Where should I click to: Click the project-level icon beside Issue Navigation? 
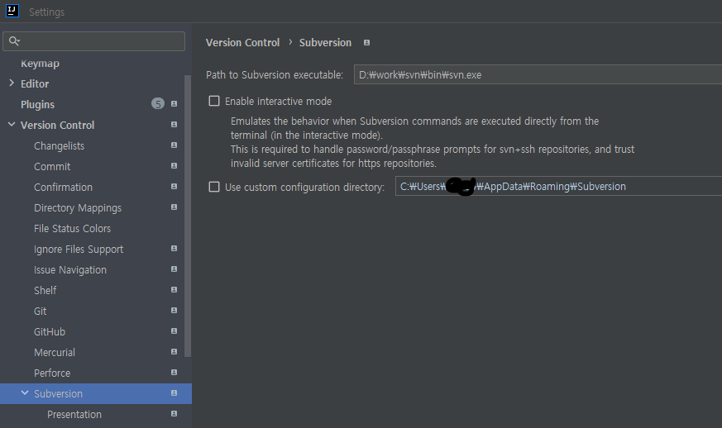[x=174, y=269]
